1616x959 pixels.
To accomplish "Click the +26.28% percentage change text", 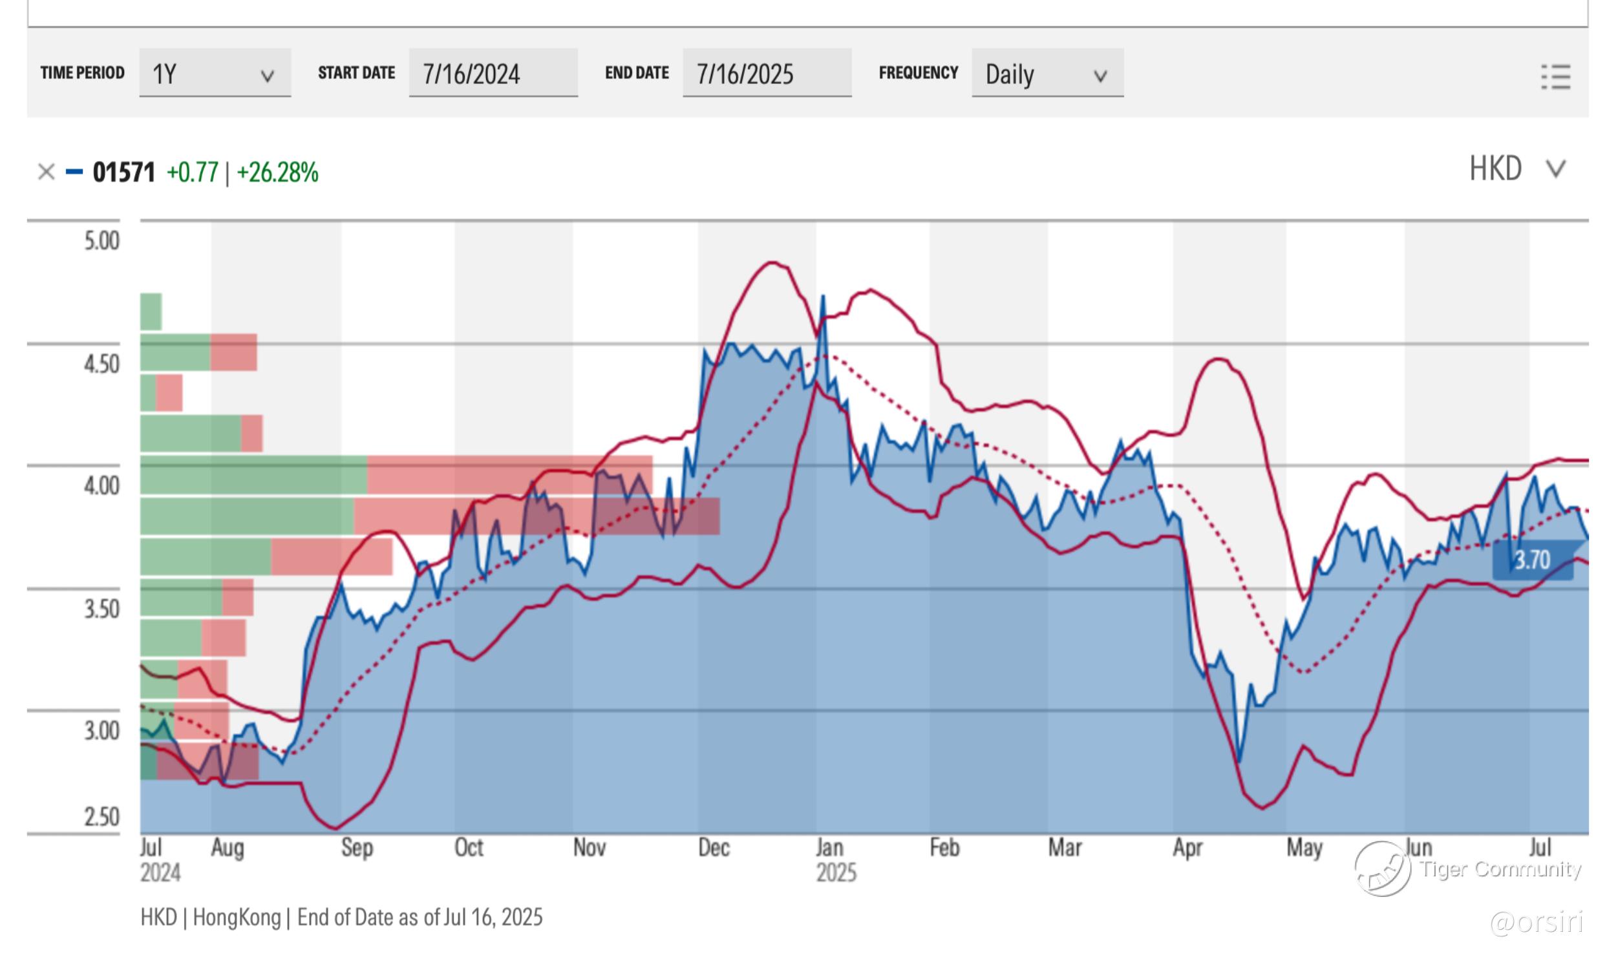I will click(277, 173).
